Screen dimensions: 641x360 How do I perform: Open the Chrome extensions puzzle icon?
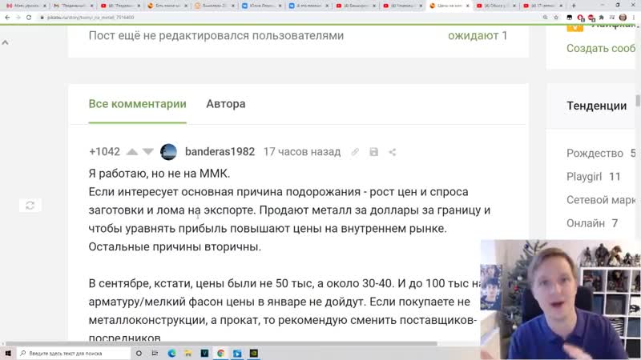tap(602, 18)
